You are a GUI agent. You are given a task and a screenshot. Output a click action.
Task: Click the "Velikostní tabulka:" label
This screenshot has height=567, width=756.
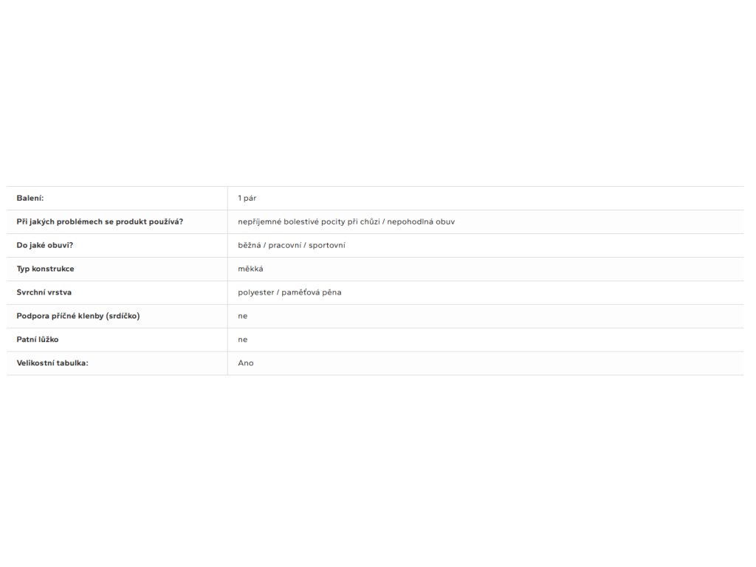click(52, 363)
